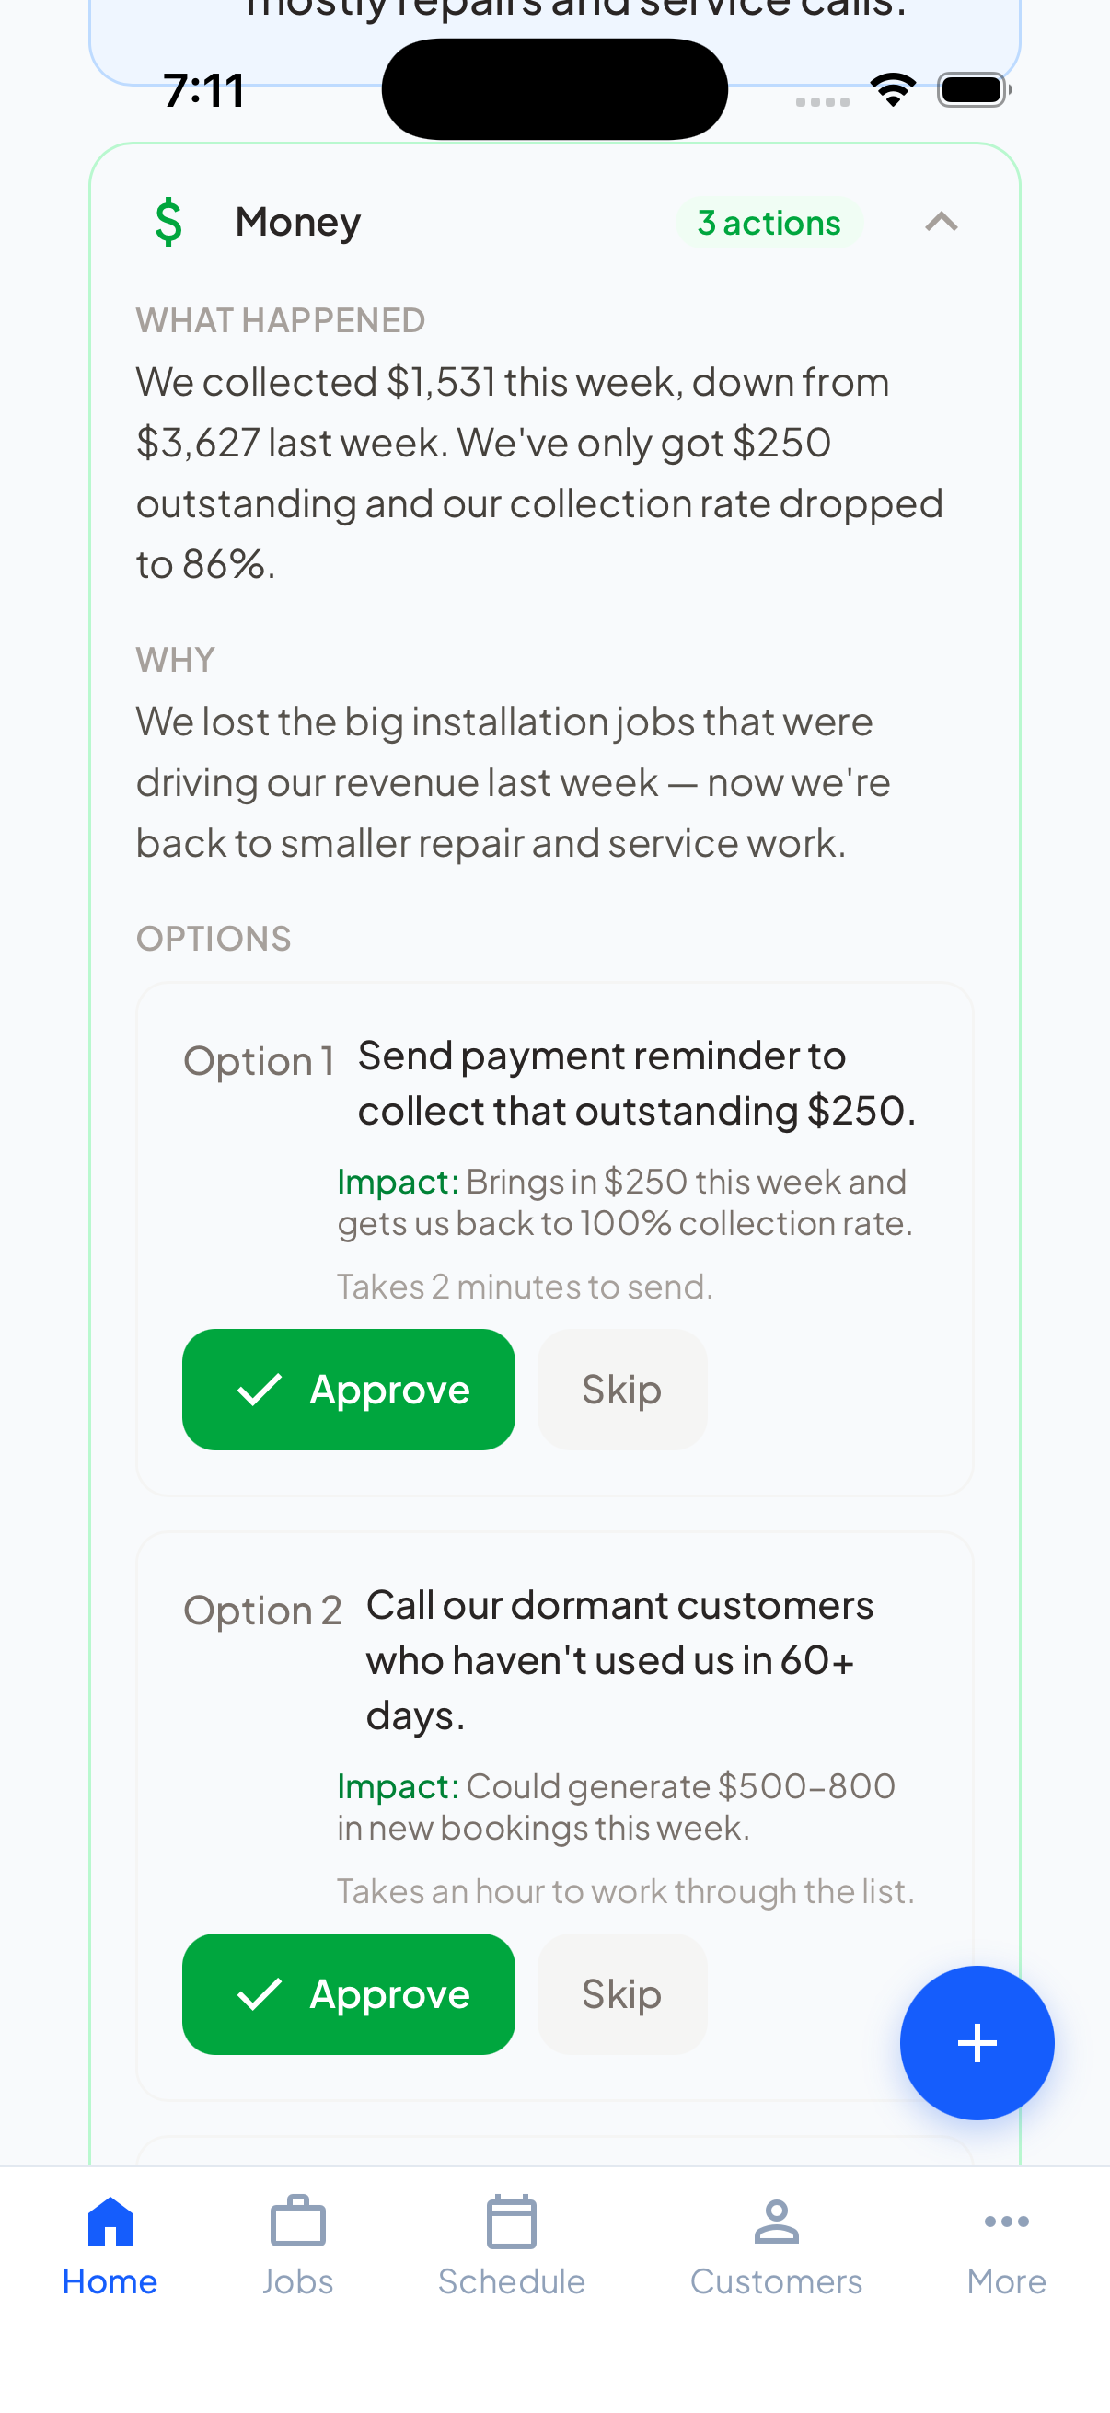This screenshot has width=1110, height=2413.
Task: Tap the Option 1 reminder description text
Action: point(636,1083)
